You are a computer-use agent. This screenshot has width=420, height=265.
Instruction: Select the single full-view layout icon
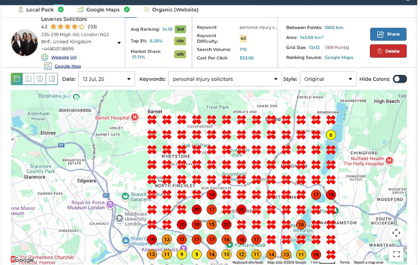[x=17, y=79]
